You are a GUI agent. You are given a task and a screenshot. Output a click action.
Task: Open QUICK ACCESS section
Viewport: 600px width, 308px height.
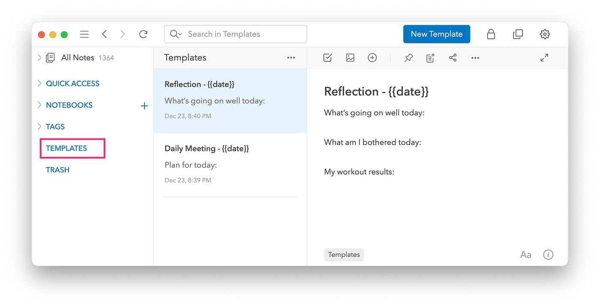[72, 84]
